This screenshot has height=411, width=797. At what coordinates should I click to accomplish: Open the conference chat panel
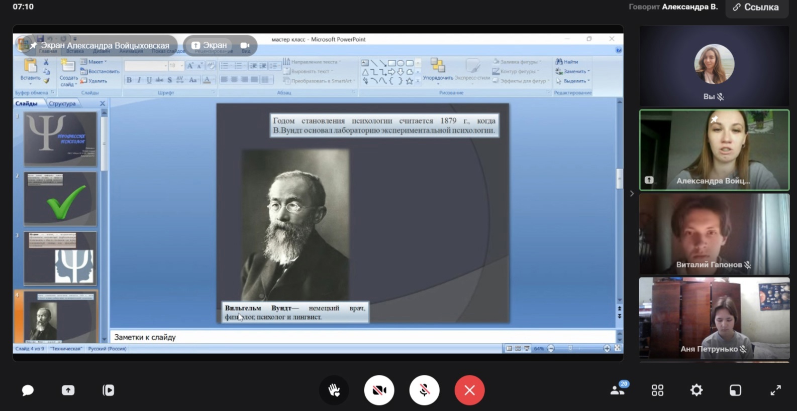pyautogui.click(x=28, y=390)
